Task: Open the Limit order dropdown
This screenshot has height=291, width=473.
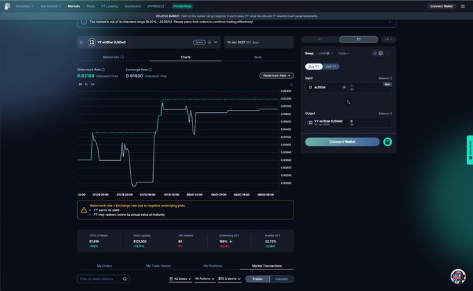Action: (326, 54)
